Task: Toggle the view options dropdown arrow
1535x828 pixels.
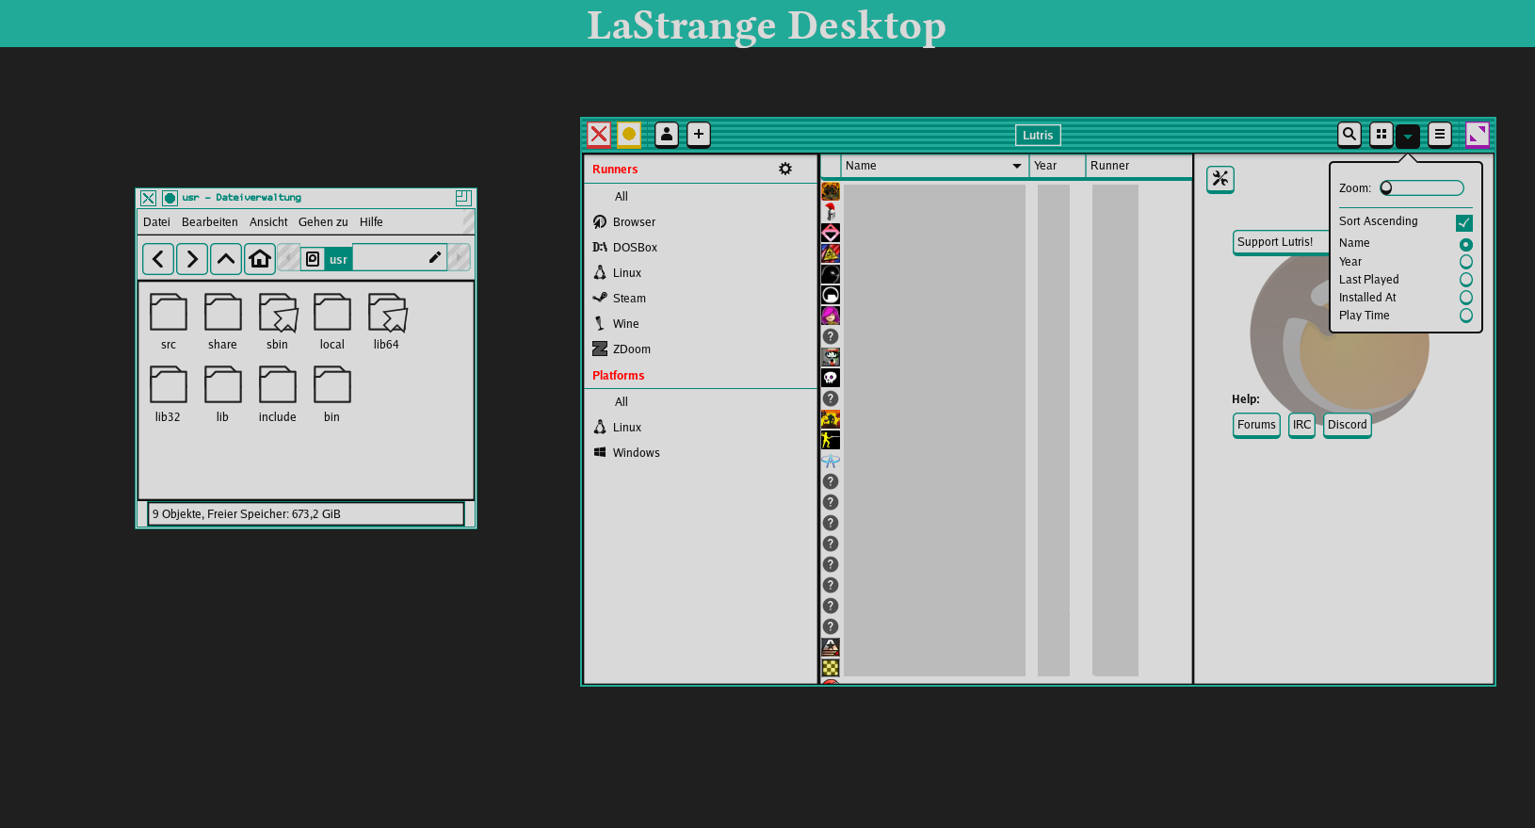Action: [1408, 136]
